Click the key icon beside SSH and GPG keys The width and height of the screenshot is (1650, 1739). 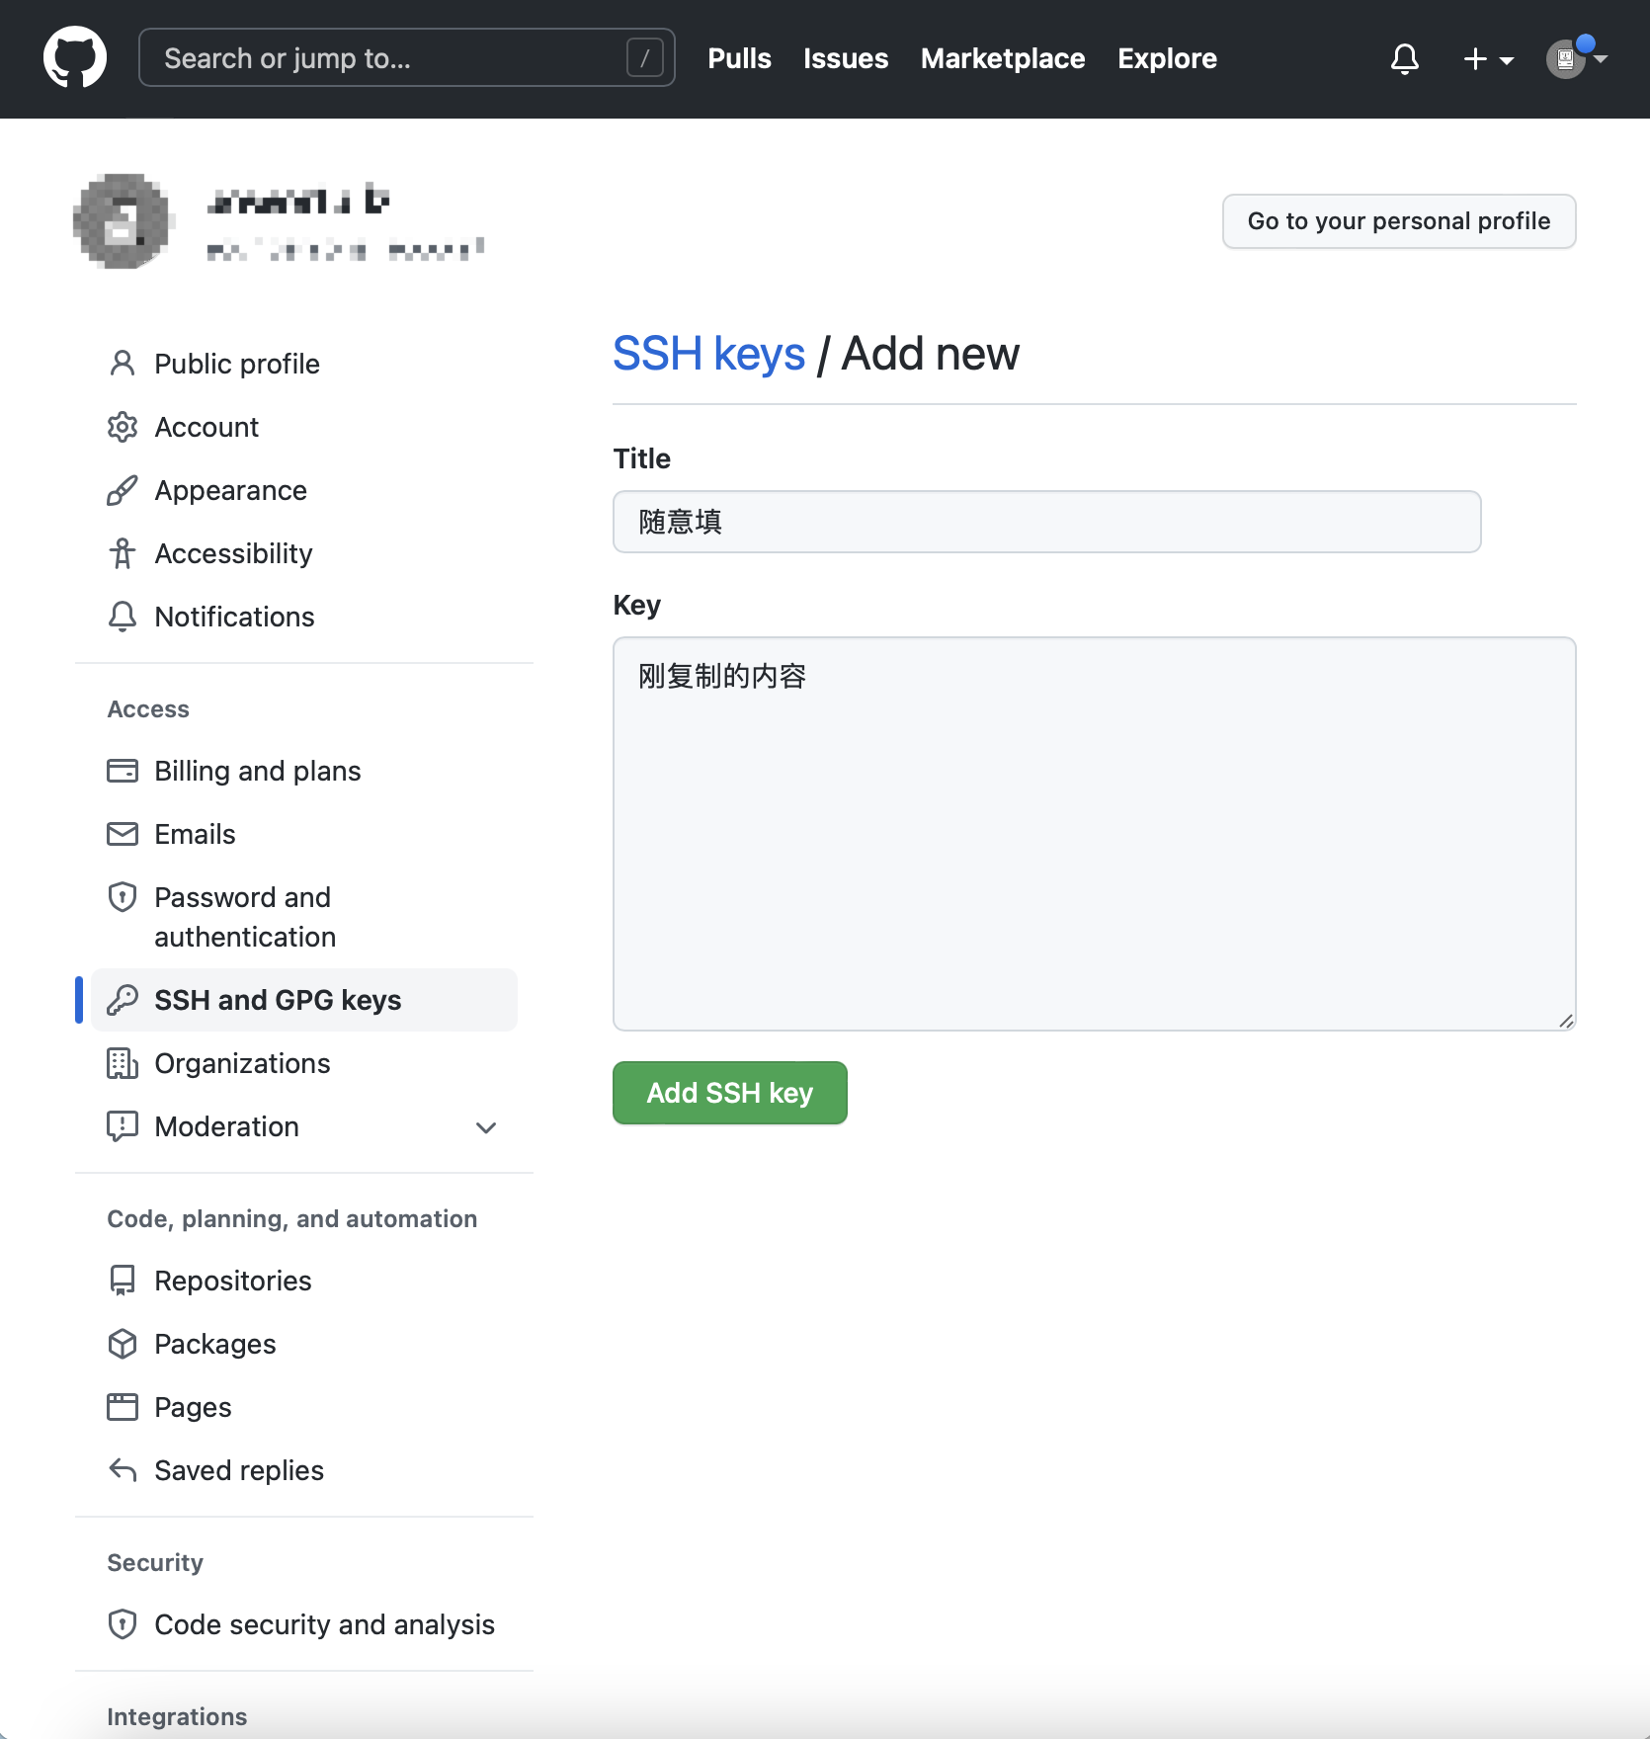pyautogui.click(x=123, y=1000)
